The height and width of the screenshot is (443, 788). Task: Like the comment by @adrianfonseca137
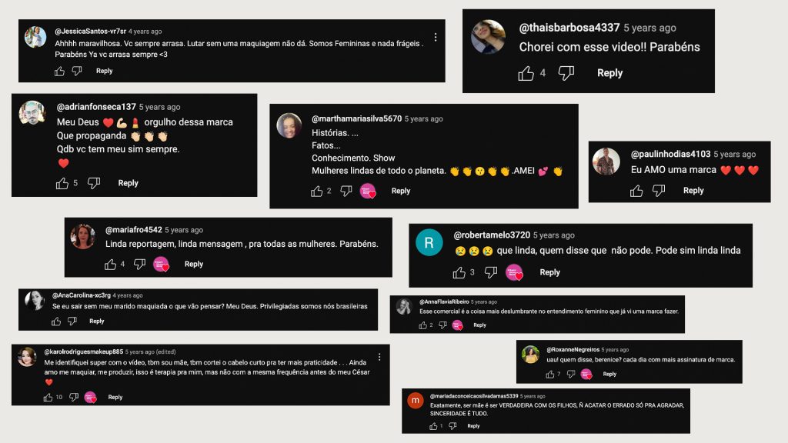point(62,183)
